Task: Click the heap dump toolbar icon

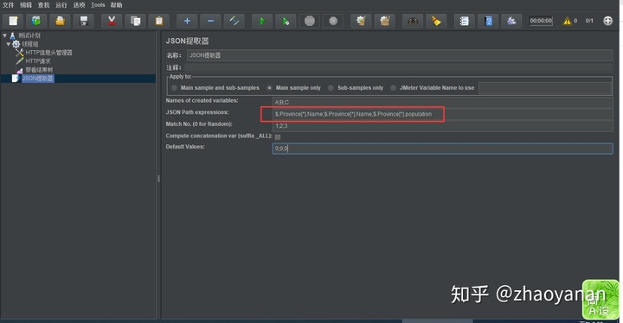Action: coord(511,21)
